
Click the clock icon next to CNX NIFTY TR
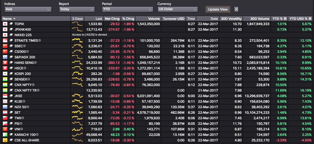click(38, 90)
